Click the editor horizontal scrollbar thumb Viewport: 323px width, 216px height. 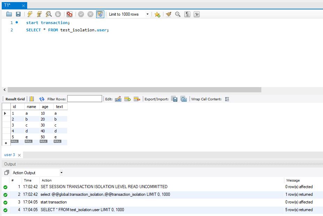point(134,90)
